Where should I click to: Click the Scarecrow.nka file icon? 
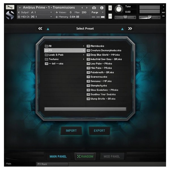tap(88, 77)
